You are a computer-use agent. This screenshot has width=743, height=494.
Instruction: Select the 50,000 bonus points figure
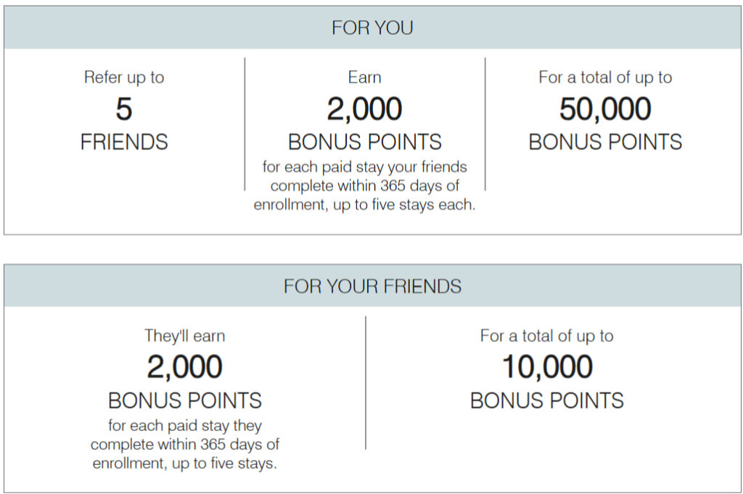605,110
